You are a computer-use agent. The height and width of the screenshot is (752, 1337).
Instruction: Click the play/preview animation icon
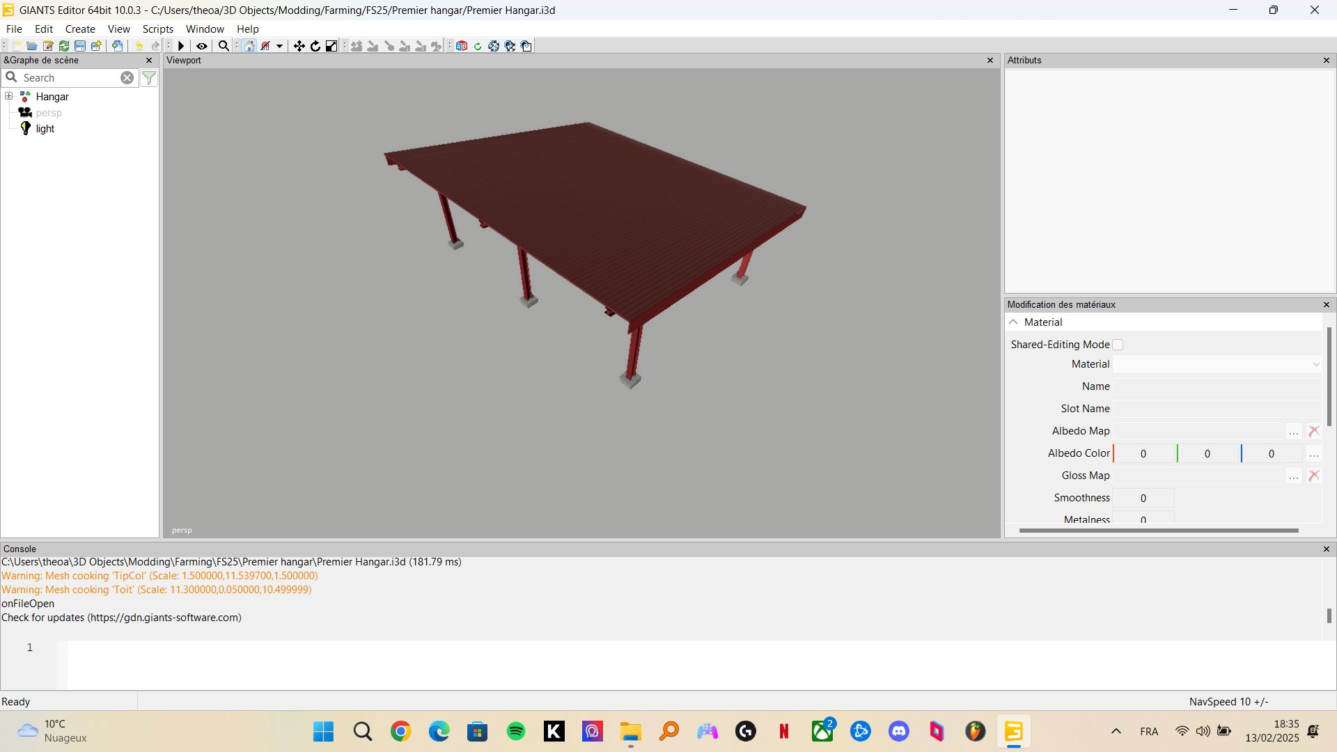pos(181,45)
